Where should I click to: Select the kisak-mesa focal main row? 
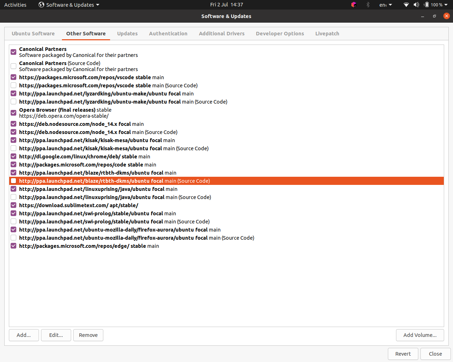pos(226,140)
